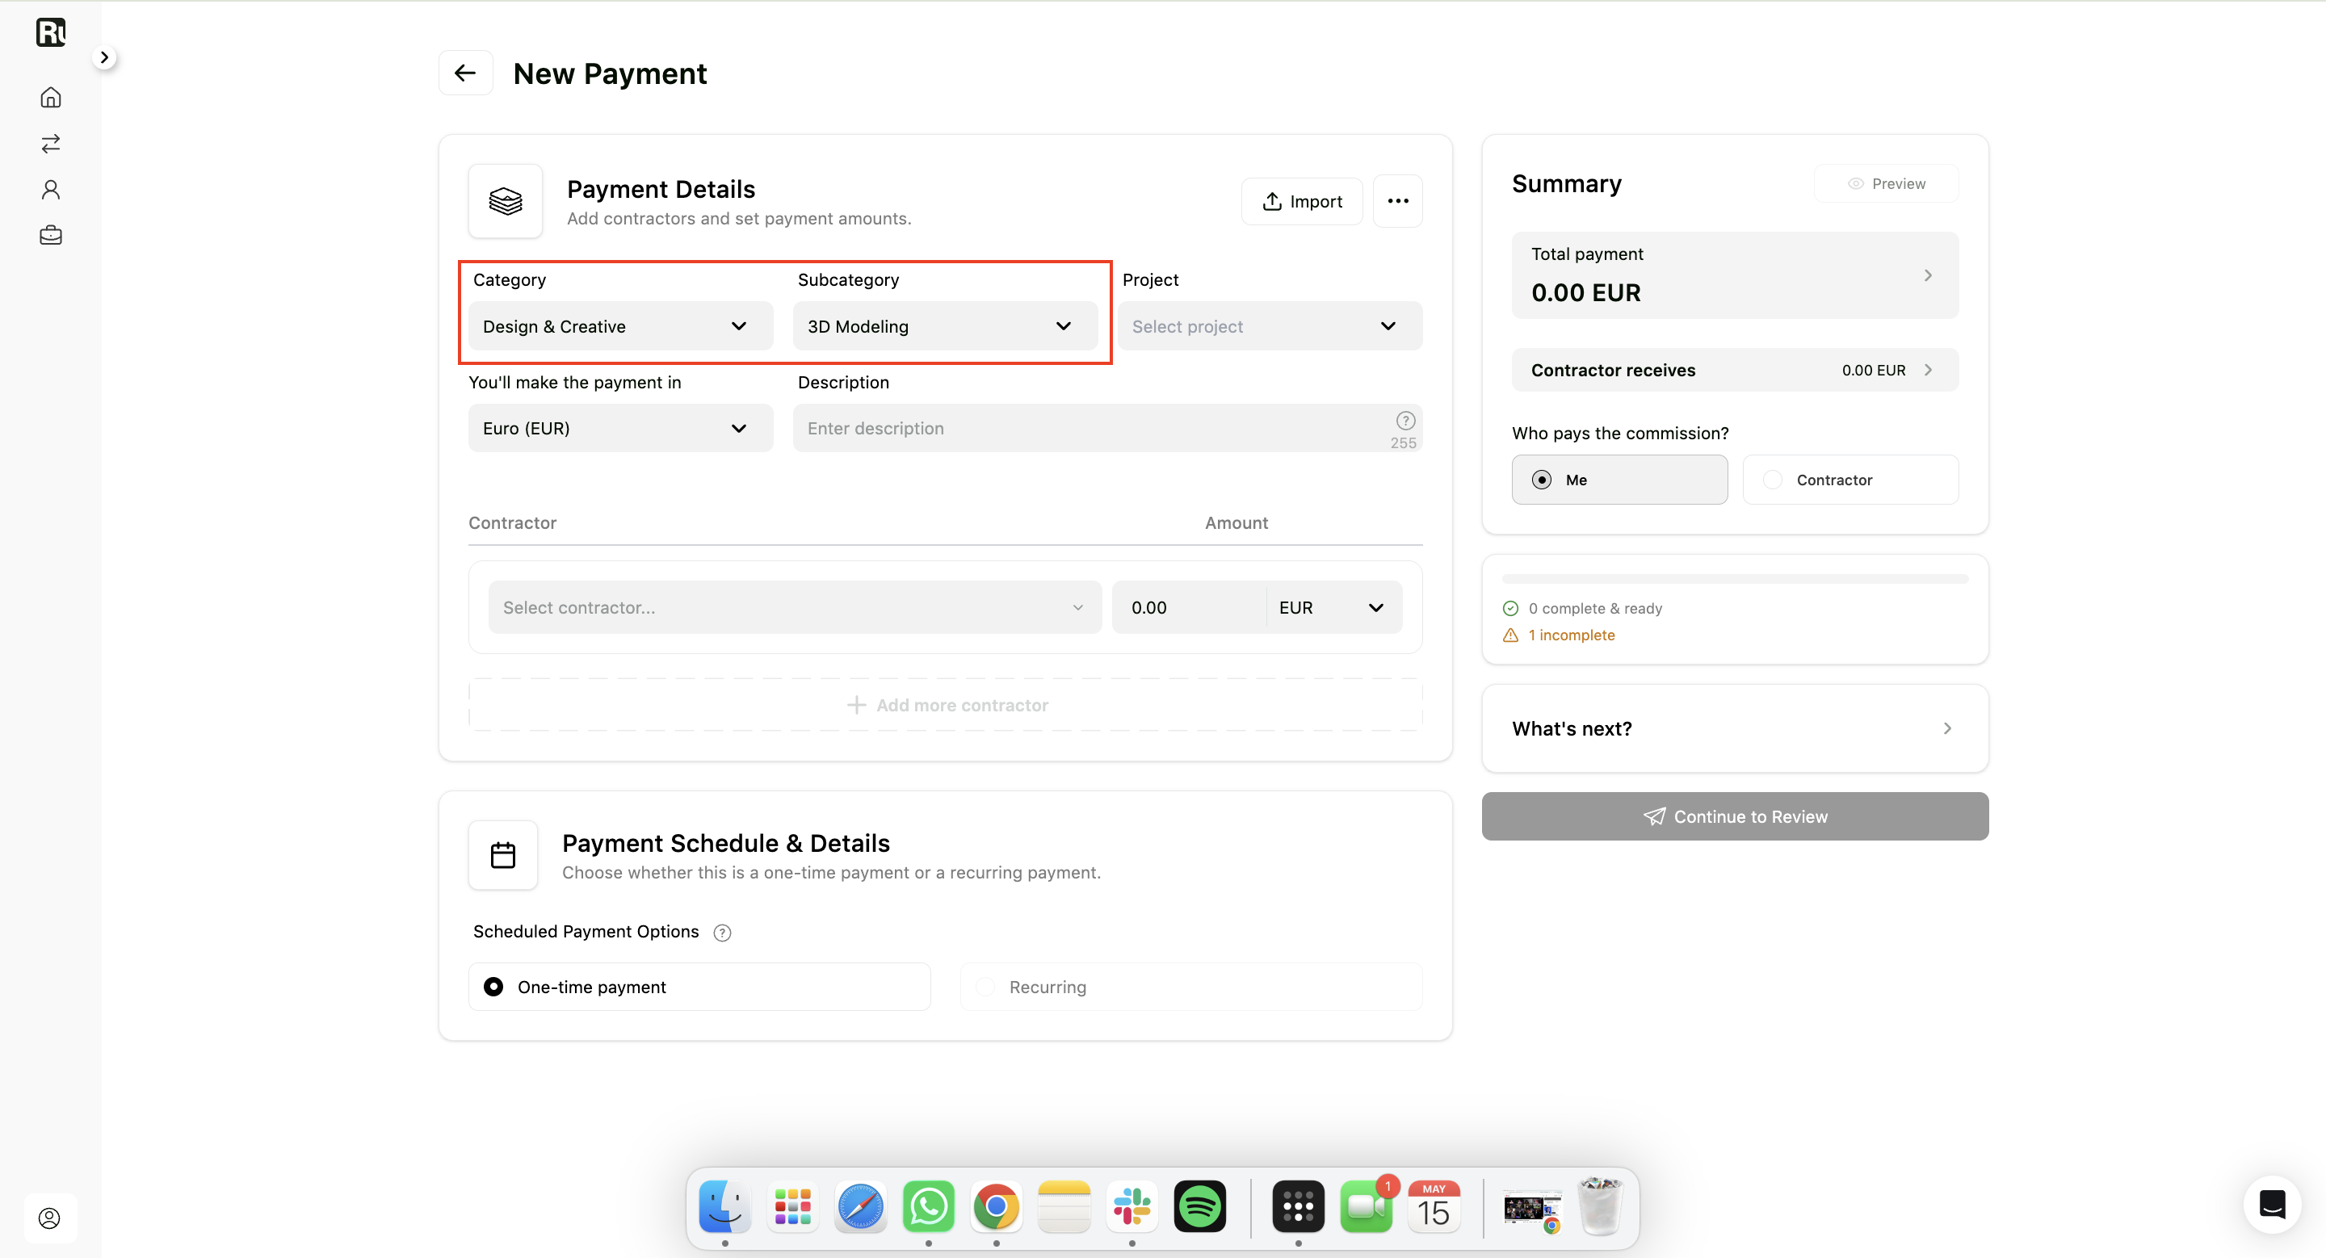Open the Select project dropdown
This screenshot has width=2326, height=1258.
pos(1270,325)
